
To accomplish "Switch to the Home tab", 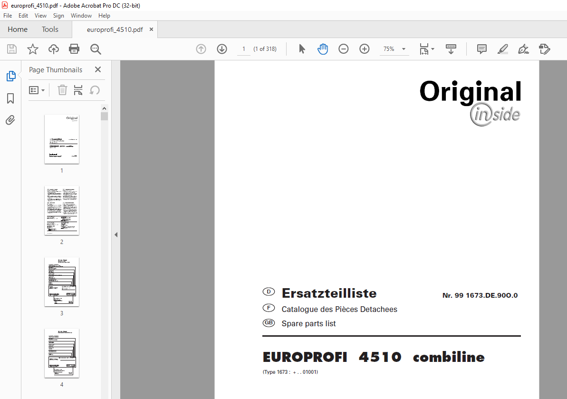I will point(18,29).
